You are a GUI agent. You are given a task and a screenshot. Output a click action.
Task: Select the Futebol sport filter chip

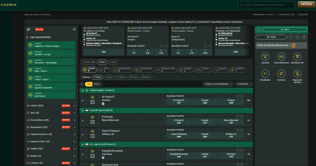89,70
